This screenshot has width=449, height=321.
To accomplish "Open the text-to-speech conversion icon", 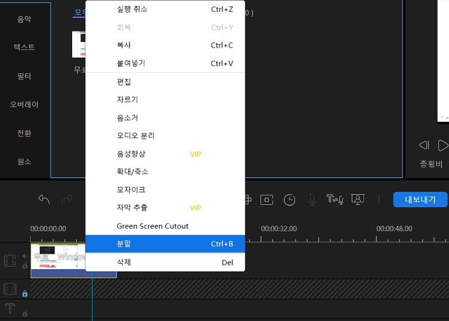I will (335, 200).
